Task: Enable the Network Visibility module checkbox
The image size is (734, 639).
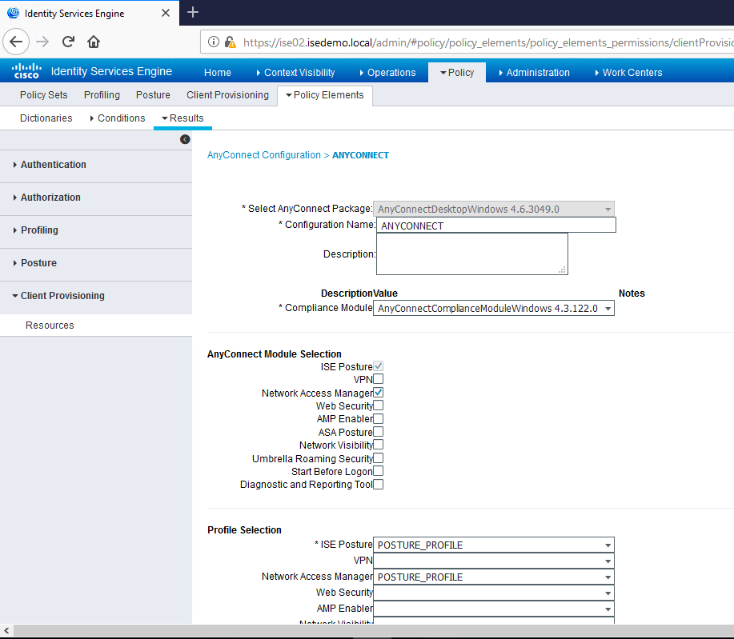Action: pyautogui.click(x=379, y=445)
